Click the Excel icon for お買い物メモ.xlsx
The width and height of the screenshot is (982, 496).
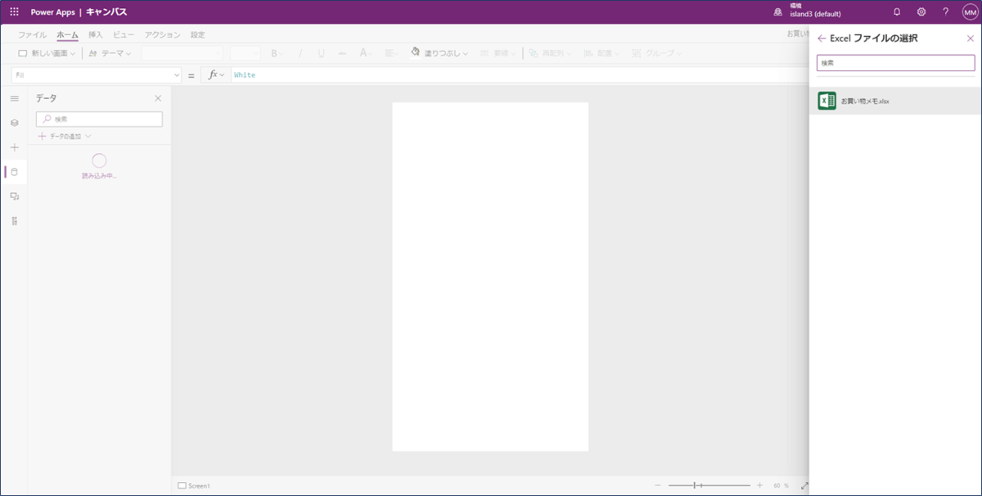click(827, 101)
